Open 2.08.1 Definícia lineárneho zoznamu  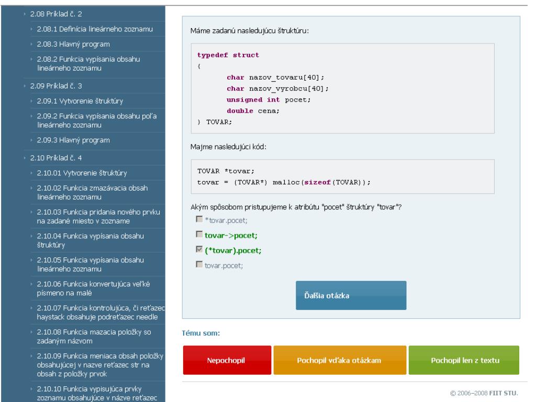click(95, 29)
